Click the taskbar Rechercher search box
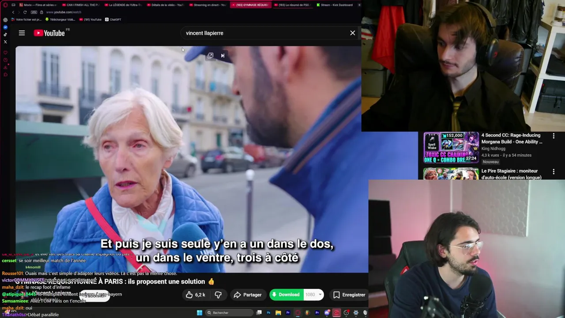 (x=229, y=313)
